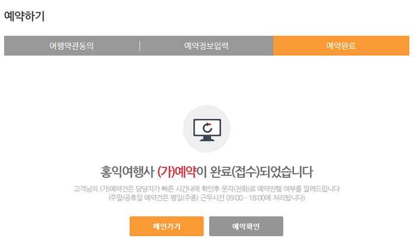Click the red (가)예약 text in headline
The width and height of the screenshot is (415, 249).
(x=177, y=172)
